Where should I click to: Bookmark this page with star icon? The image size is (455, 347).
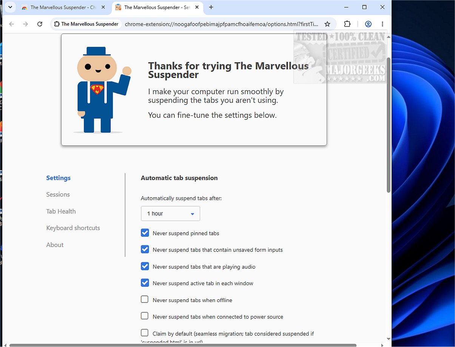[x=327, y=24]
